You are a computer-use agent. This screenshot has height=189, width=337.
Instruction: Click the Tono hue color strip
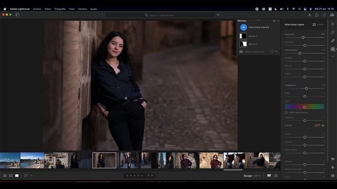coord(304,107)
